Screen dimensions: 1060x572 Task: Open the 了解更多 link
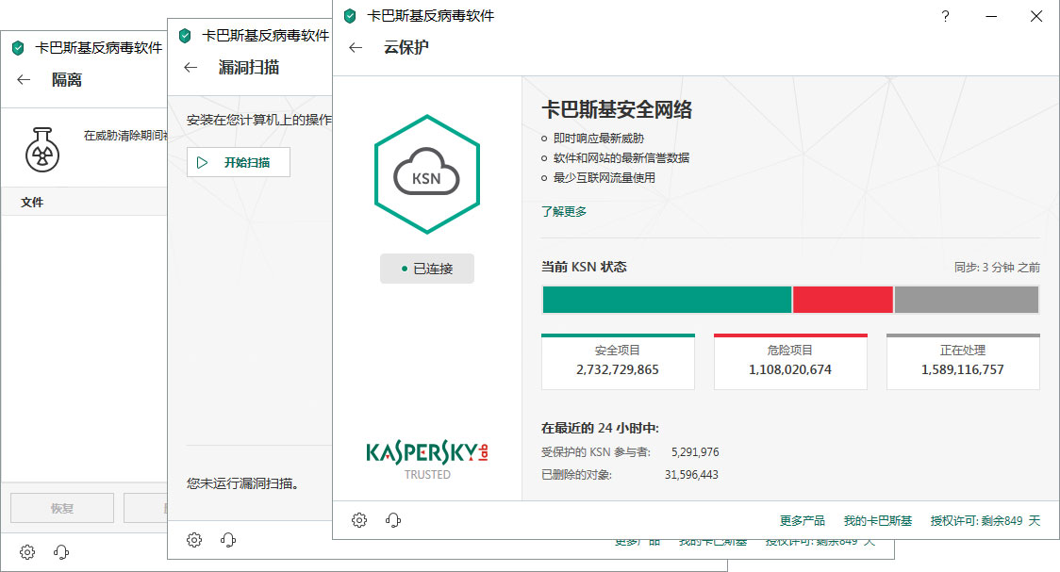click(x=564, y=211)
